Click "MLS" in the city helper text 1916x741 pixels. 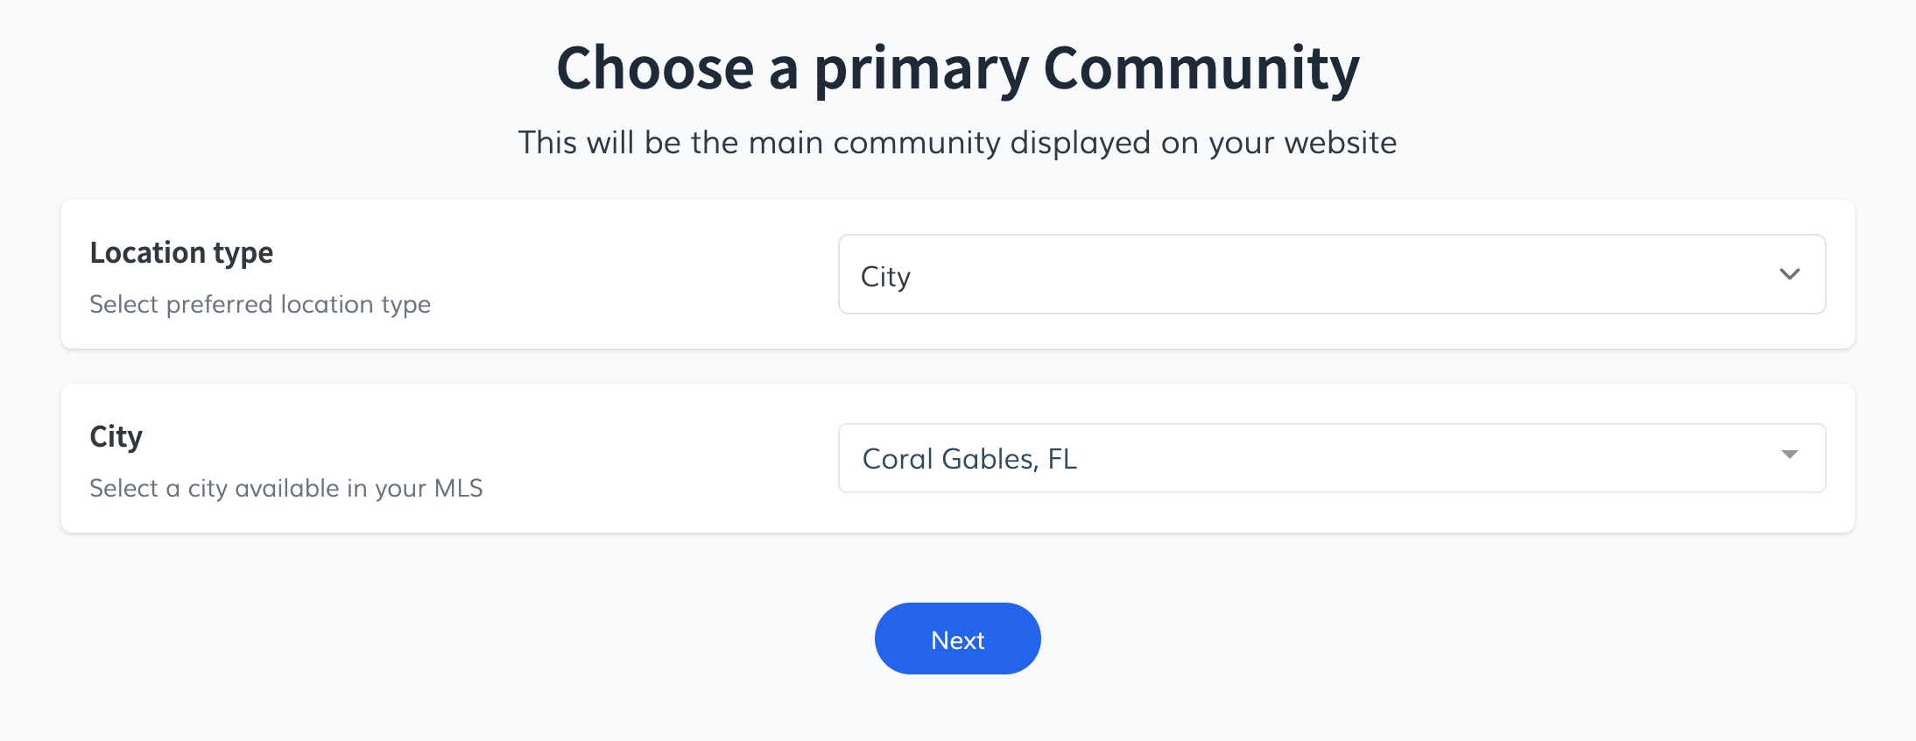(x=458, y=489)
